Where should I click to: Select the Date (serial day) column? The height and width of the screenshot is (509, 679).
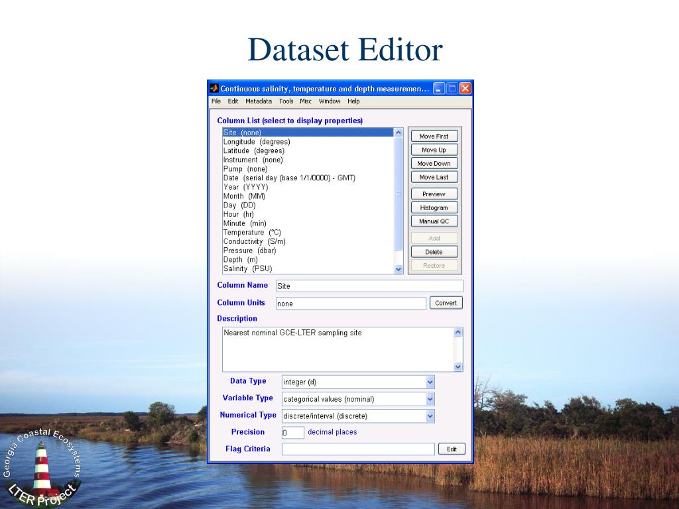click(x=308, y=178)
